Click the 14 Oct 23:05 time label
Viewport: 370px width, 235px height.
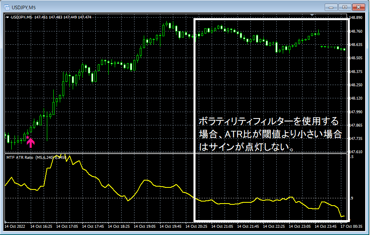coord(300,227)
